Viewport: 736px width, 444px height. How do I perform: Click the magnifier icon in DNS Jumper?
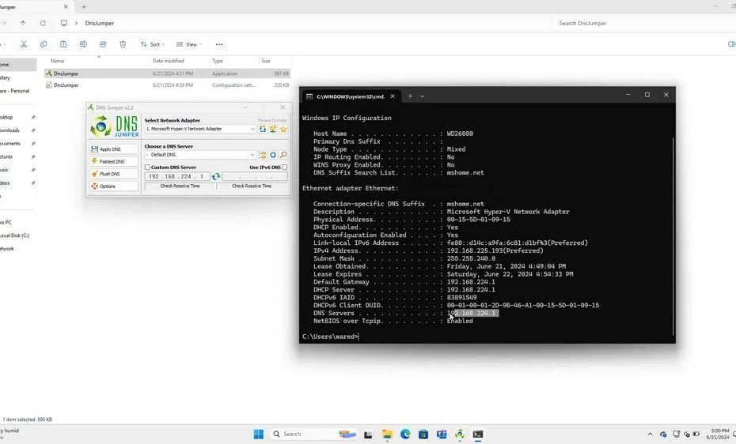[283, 155]
